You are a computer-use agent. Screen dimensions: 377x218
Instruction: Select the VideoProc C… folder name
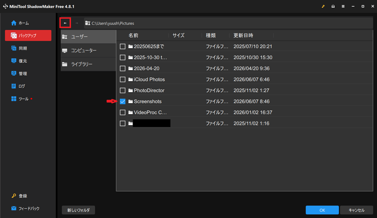click(150, 112)
